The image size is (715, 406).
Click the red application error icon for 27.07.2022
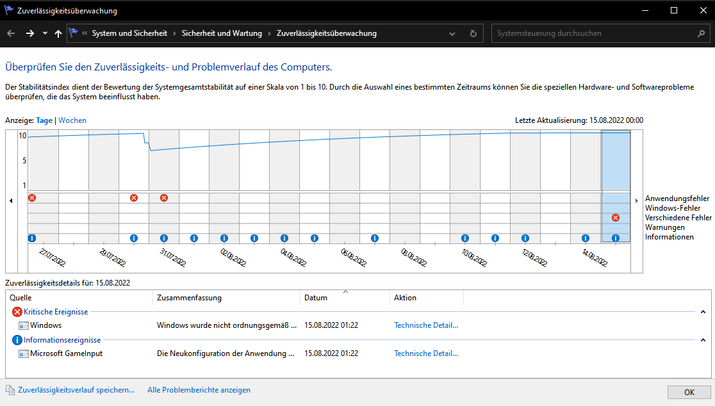[32, 198]
